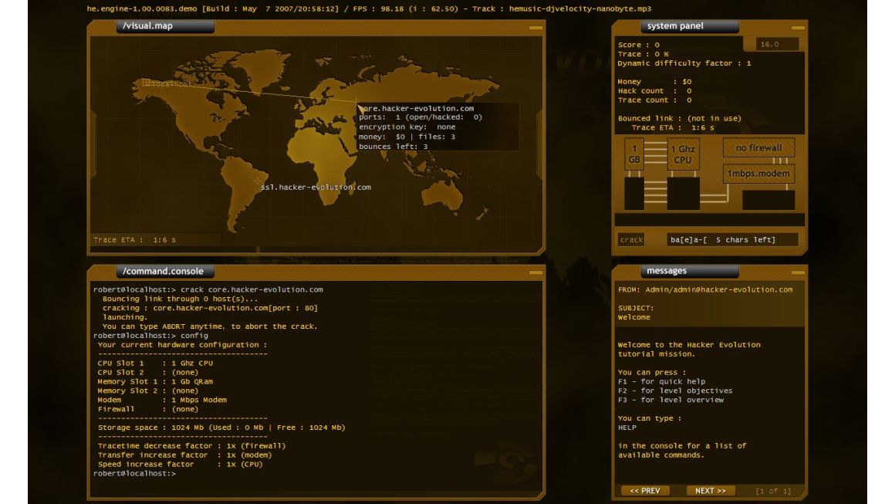895x504 pixels.
Task: Click the "Hack count : 0" line
Action: click(655, 91)
